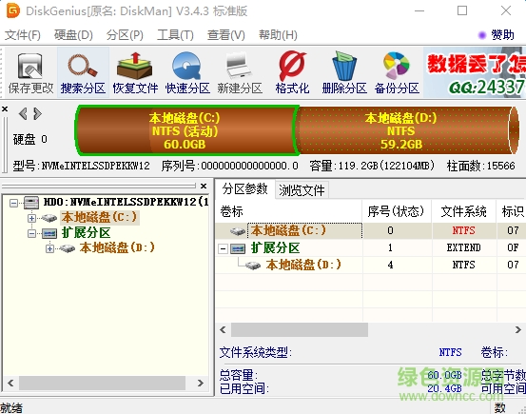Screen dimensions: 526x414
Task: Click the drive icon beside 本地磁盘(C:) in tree
Action: 49,218
